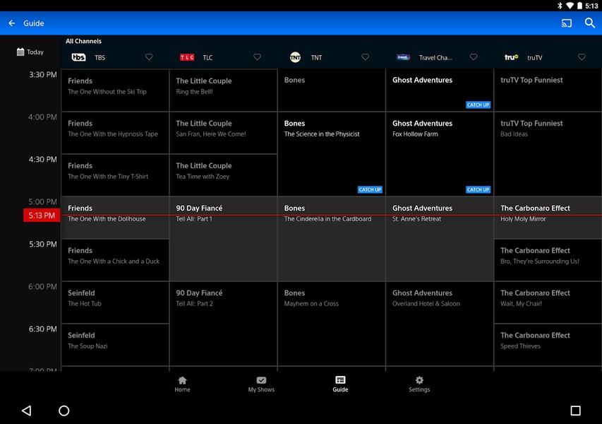The width and height of the screenshot is (602, 424).
Task: Click Catch Up on 3:30 Ghost Adventures
Action: 478,105
